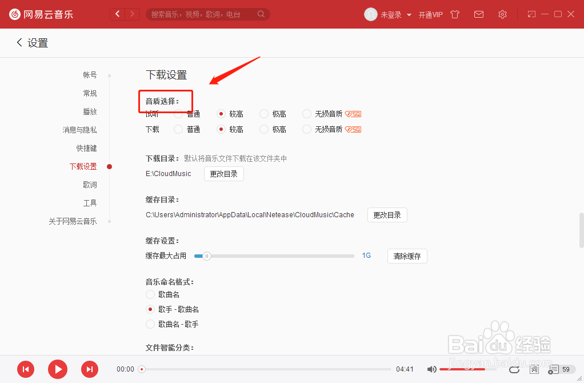
Task: Open the 快捷键 settings section
Action: (x=86, y=148)
